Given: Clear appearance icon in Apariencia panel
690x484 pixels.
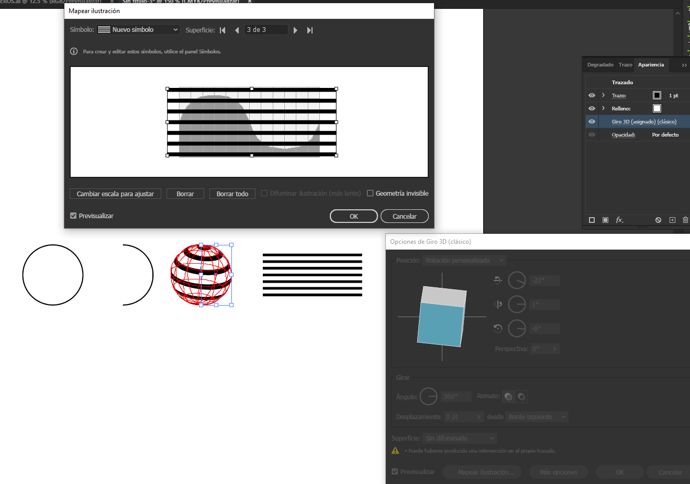Looking at the screenshot, I should tap(658, 220).
